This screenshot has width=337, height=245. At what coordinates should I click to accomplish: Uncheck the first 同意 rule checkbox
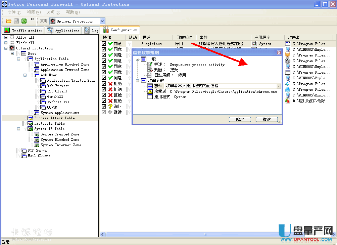tap(104, 44)
